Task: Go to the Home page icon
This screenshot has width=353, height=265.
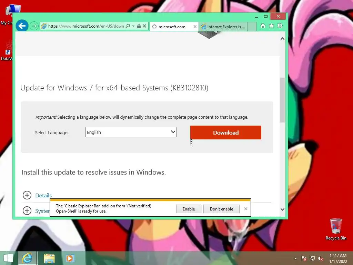Action: pyautogui.click(x=263, y=26)
